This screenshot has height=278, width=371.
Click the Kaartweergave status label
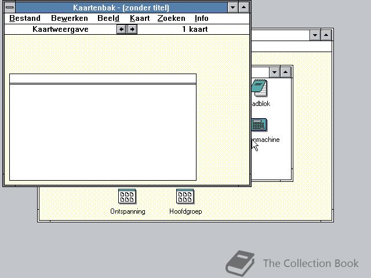coord(60,30)
